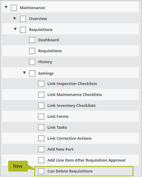
Task: Tick the Add New Part checkbox
Action: point(41,149)
